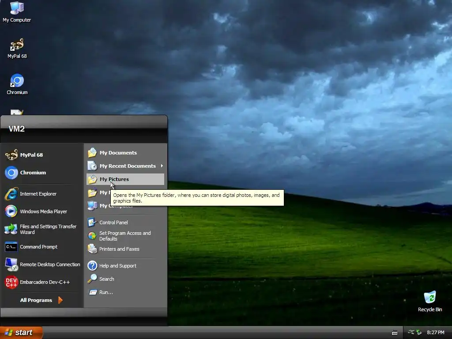Expand the My Recent Documents submenu
Image resolution: width=452 pixels, height=339 pixels.
(x=125, y=166)
